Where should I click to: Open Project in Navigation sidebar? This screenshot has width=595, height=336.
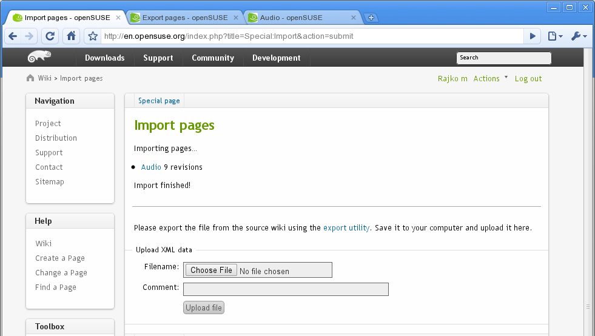48,123
